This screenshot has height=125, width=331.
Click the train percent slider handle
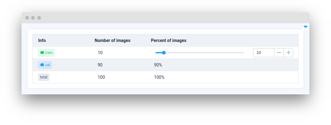(164, 53)
